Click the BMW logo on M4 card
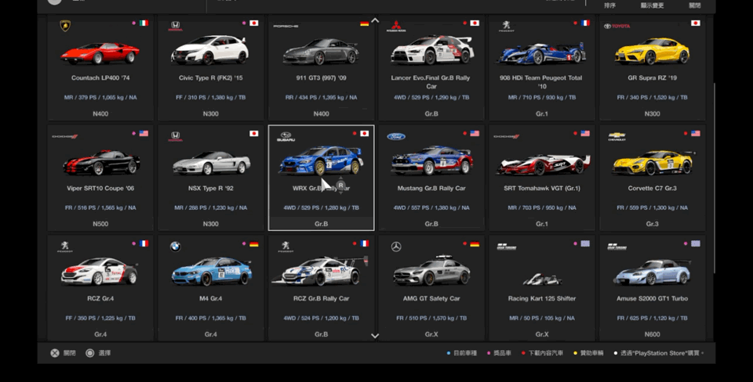Image resolution: width=753 pixels, height=382 pixels. (x=175, y=247)
